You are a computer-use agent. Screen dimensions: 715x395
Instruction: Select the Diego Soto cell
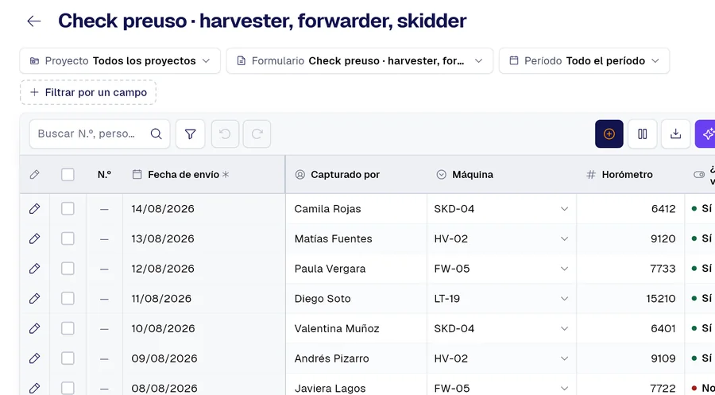tap(357, 299)
